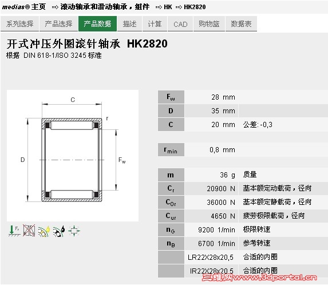The image size is (328, 285).
Task: Click the HK series breadcrumb link
Action: (168, 7)
